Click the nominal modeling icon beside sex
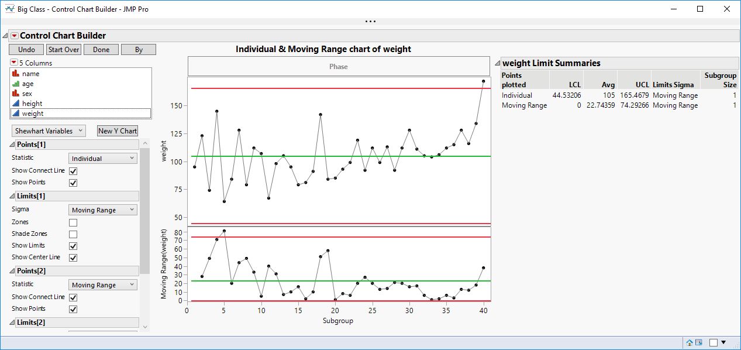 pos(17,94)
